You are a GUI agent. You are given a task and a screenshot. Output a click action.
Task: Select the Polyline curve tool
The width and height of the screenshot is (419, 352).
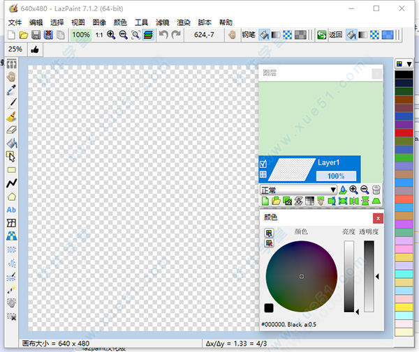11,183
